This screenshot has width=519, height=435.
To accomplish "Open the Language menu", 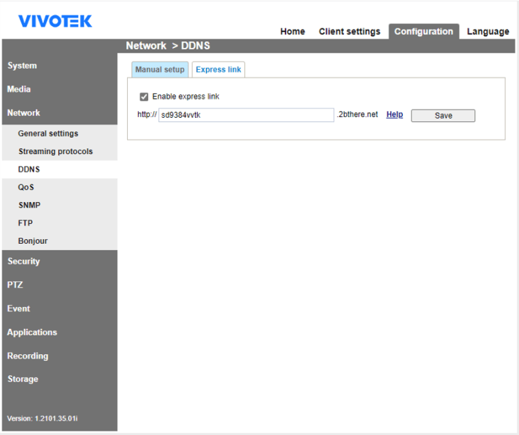I will tap(488, 32).
